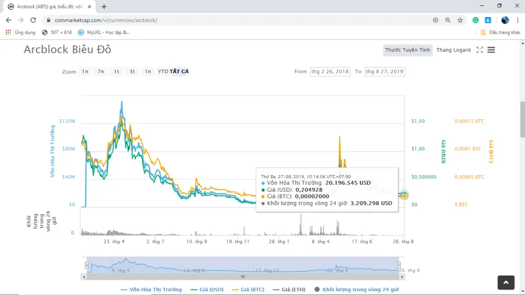Click the back-to-top arrow button
The height and width of the screenshot is (295, 525).
[x=506, y=283]
